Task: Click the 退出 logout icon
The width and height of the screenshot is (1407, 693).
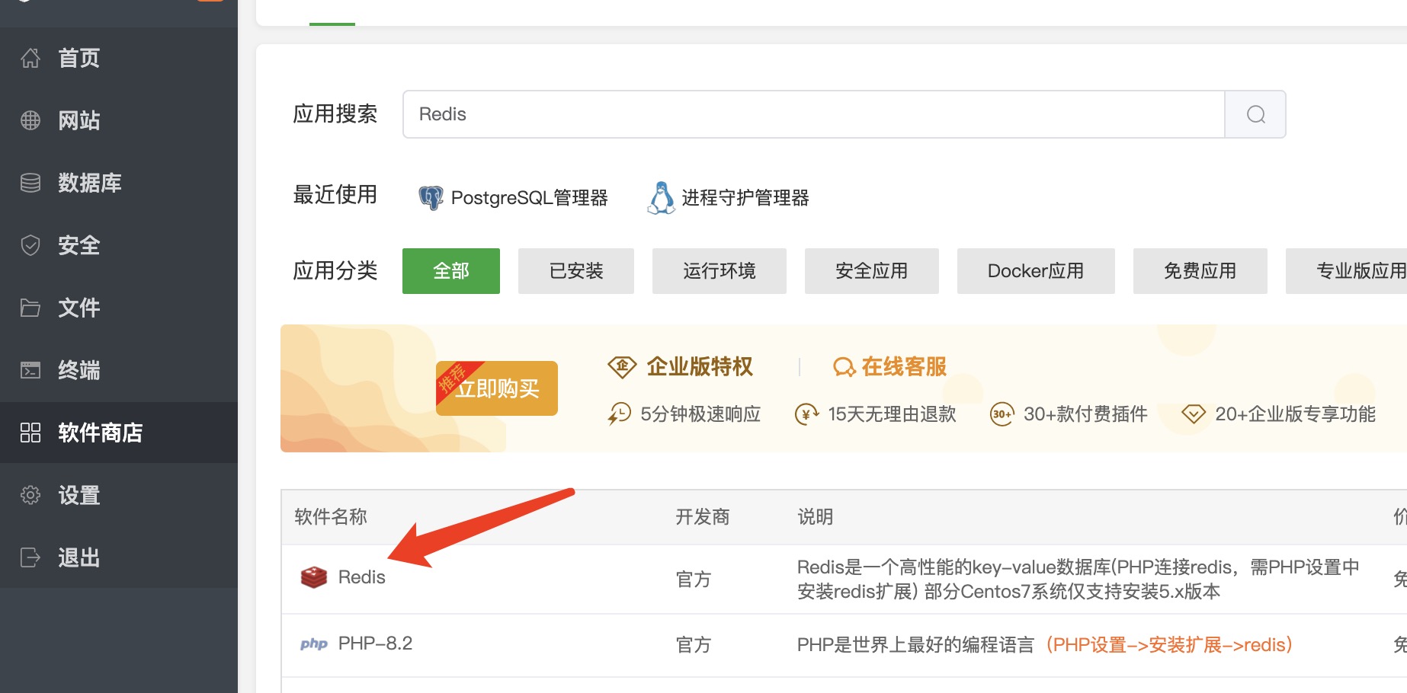Action: tap(30, 557)
